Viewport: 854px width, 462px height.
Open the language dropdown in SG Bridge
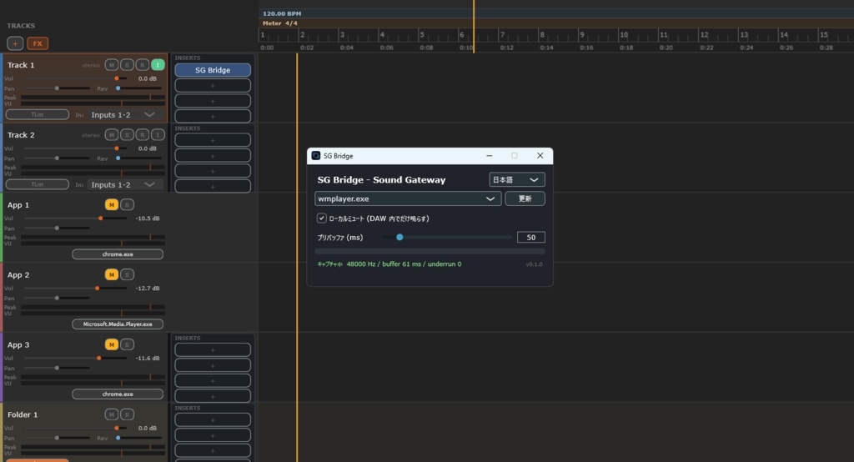click(517, 180)
